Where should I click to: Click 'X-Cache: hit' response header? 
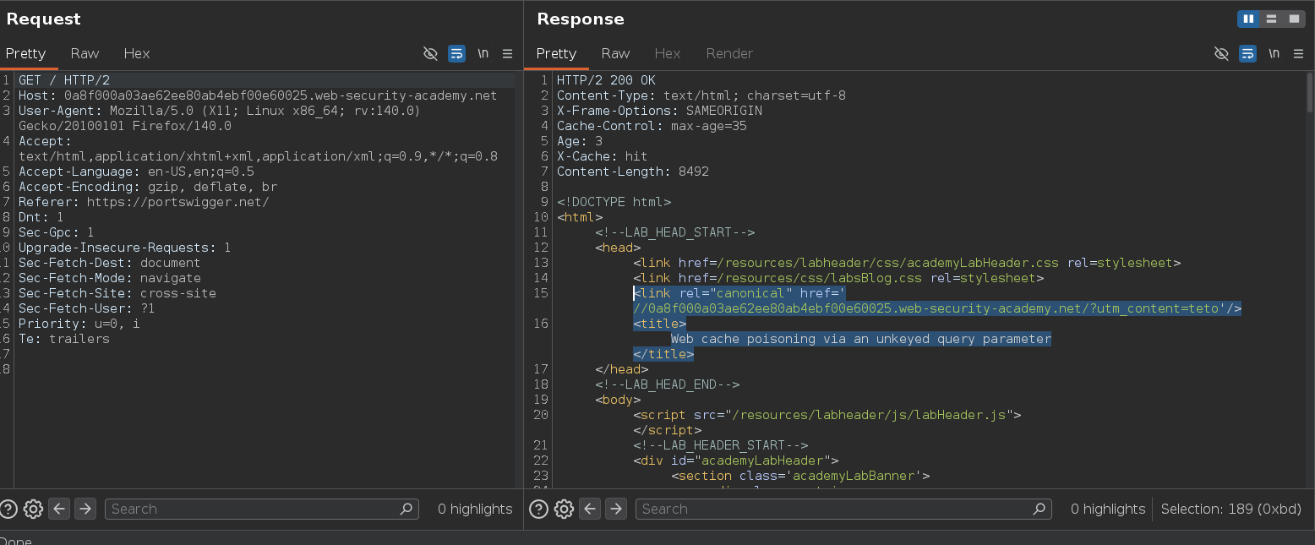coord(602,156)
